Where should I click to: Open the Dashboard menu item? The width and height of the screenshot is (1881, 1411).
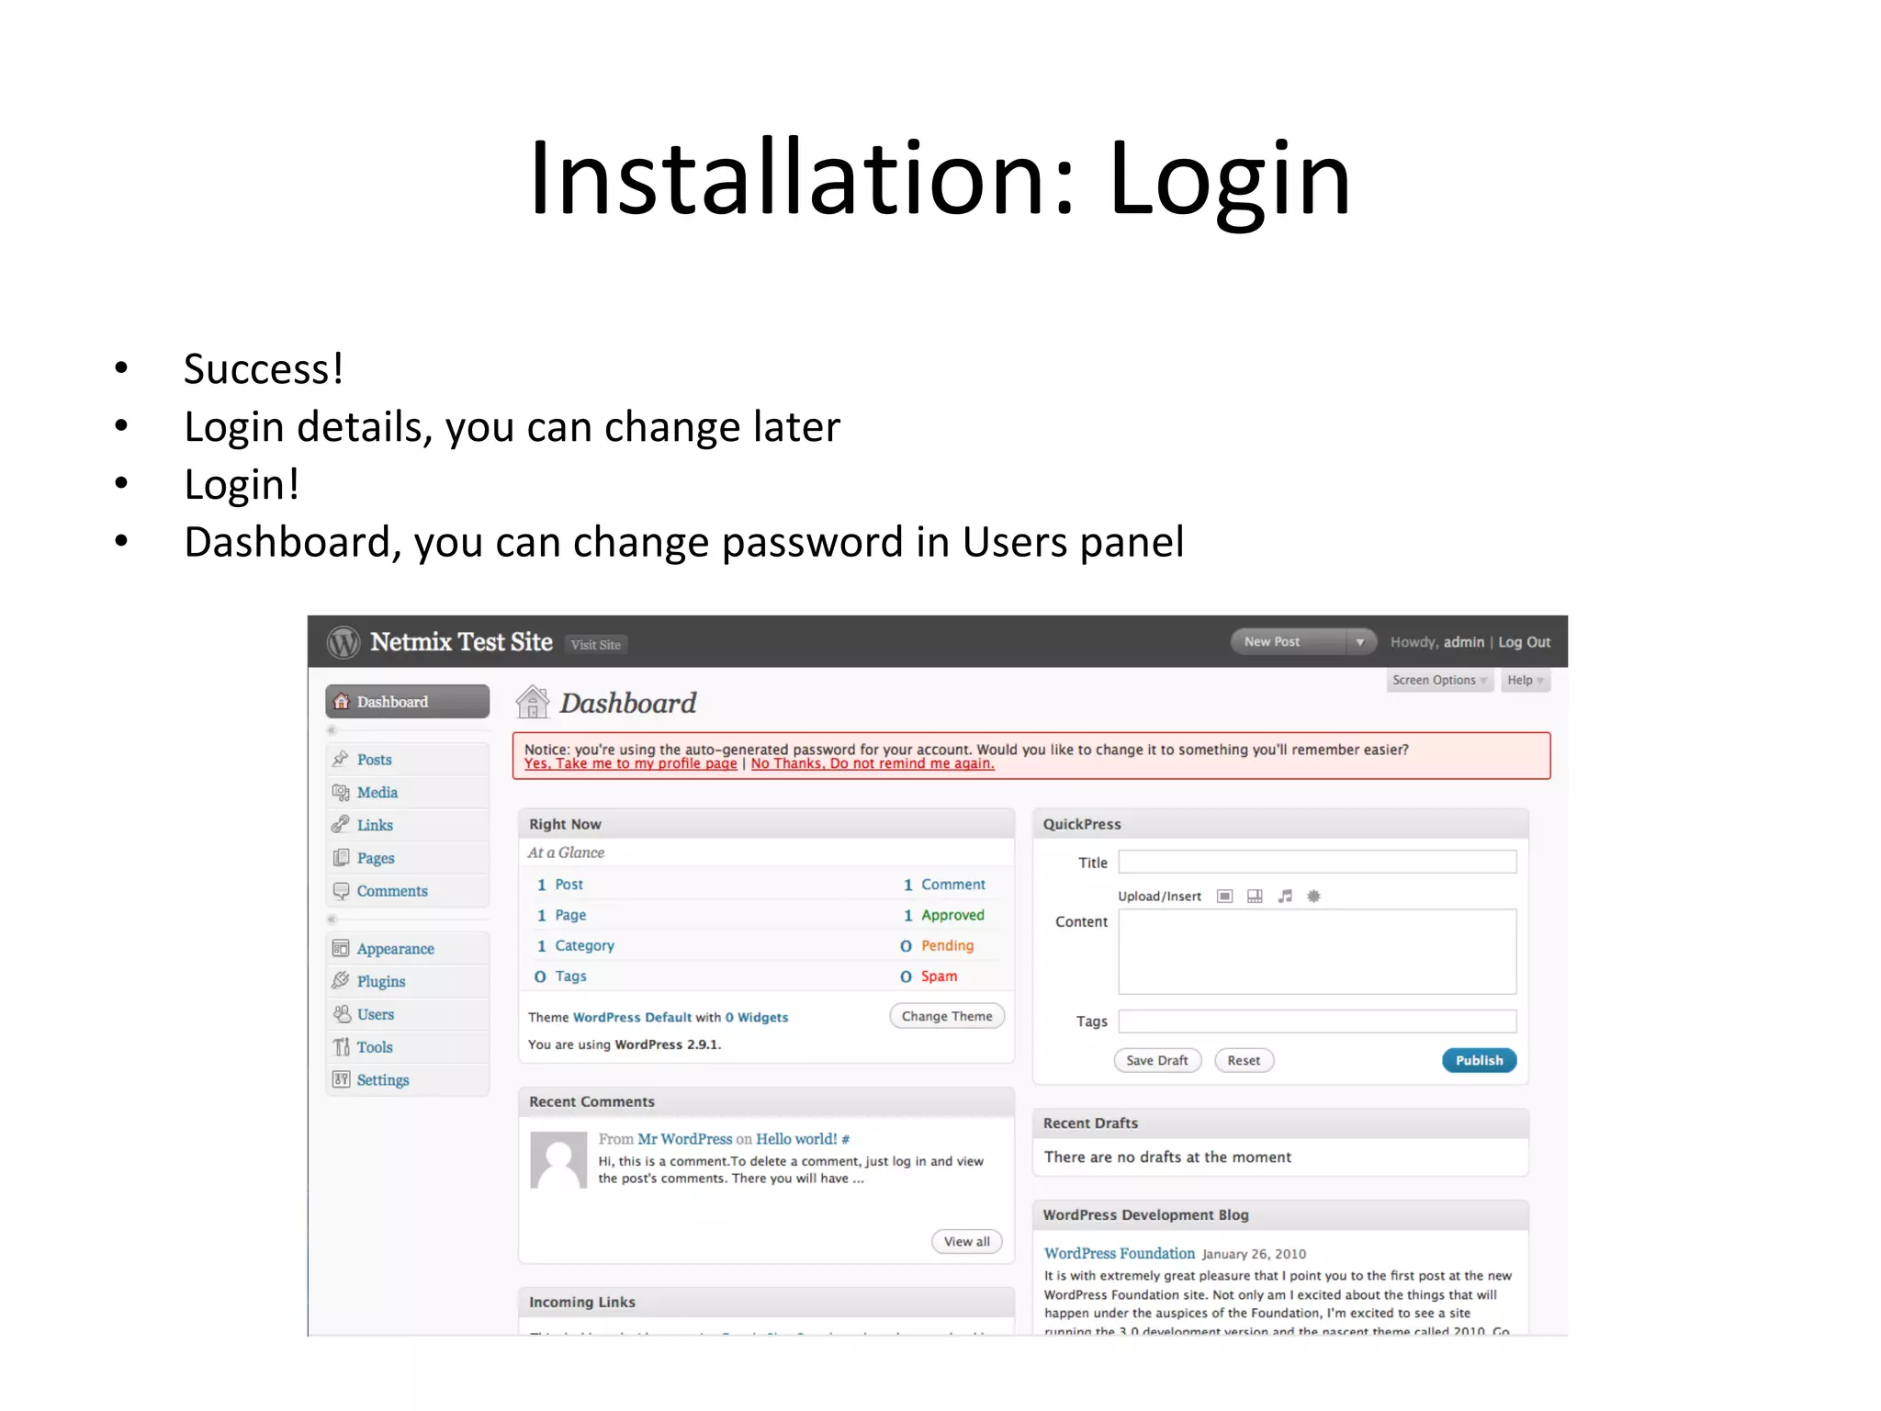point(407,701)
